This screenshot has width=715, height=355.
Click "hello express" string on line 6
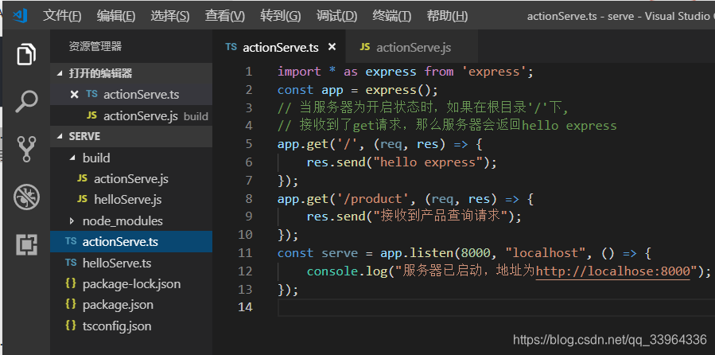coord(428,162)
